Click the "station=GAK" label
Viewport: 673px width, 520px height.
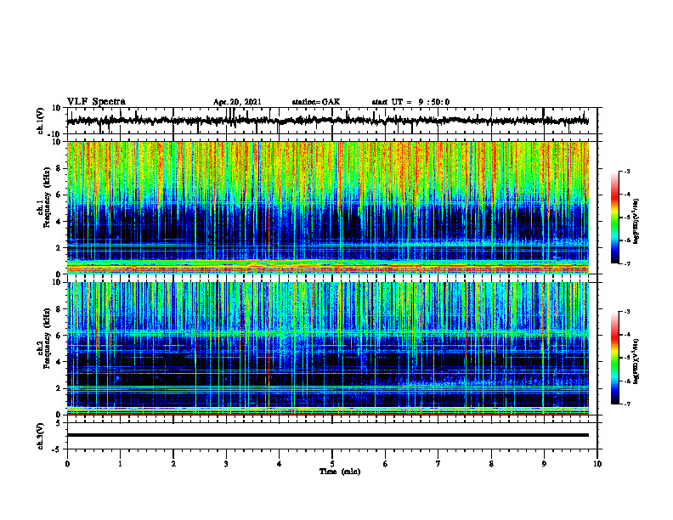tap(316, 102)
